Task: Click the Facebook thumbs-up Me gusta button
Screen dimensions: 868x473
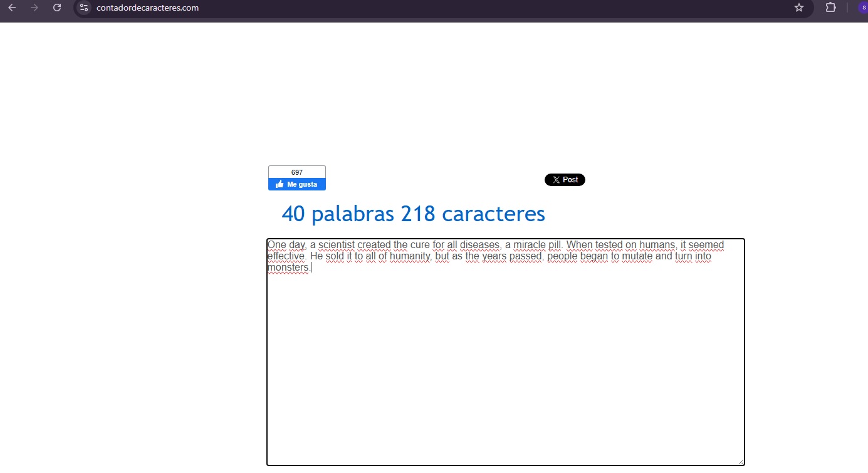Action: 297,184
